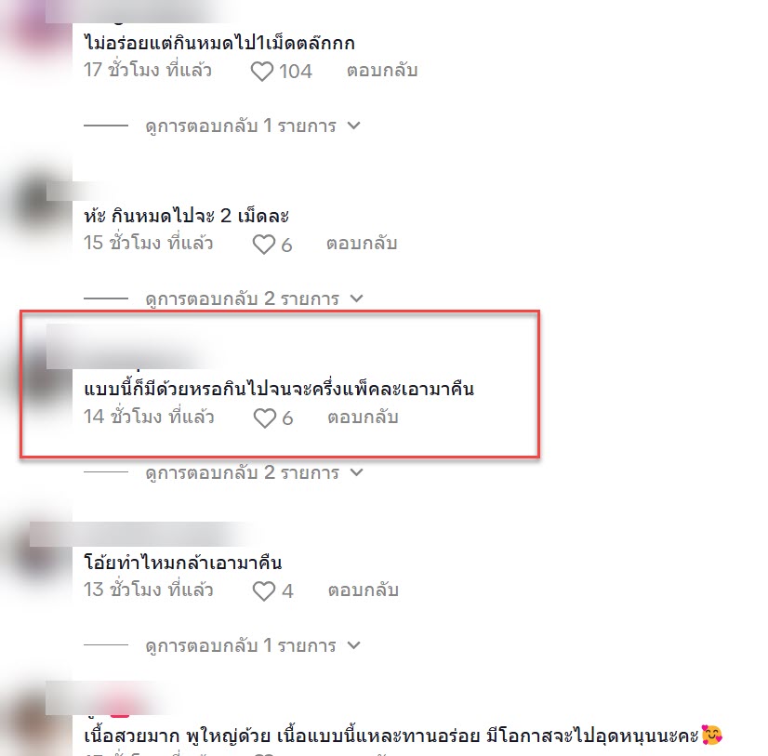Like the comment posted 13 hours ago
Viewport: 768px width, 756px height.
[x=263, y=590]
